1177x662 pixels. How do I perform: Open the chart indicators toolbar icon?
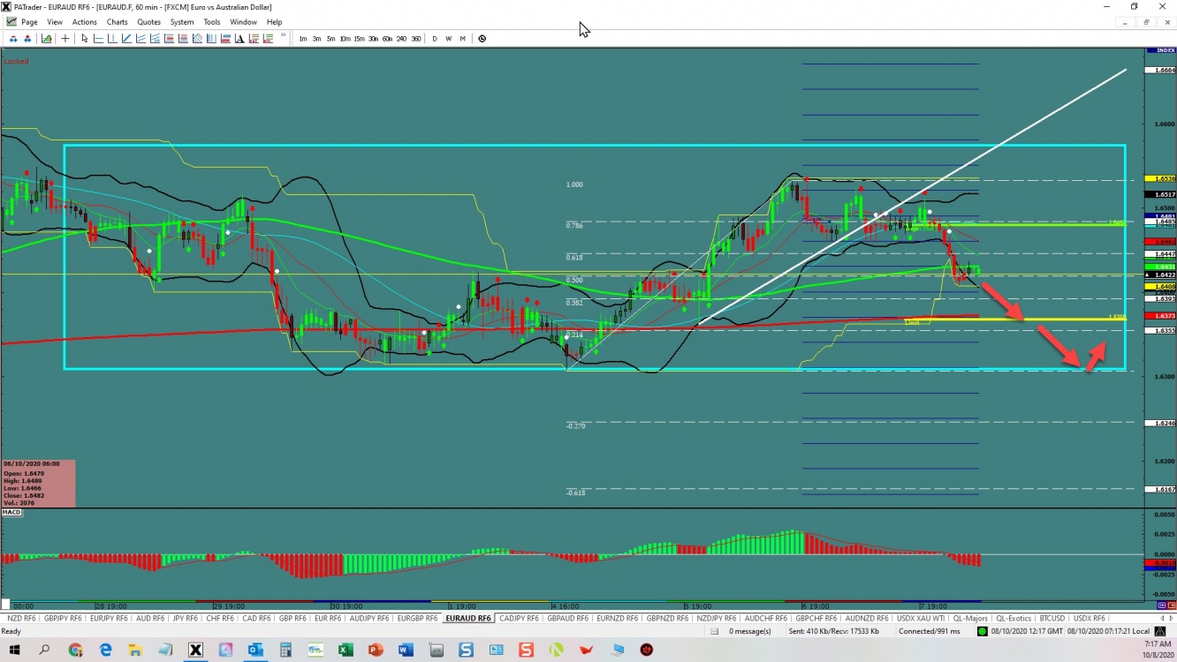click(x=46, y=38)
